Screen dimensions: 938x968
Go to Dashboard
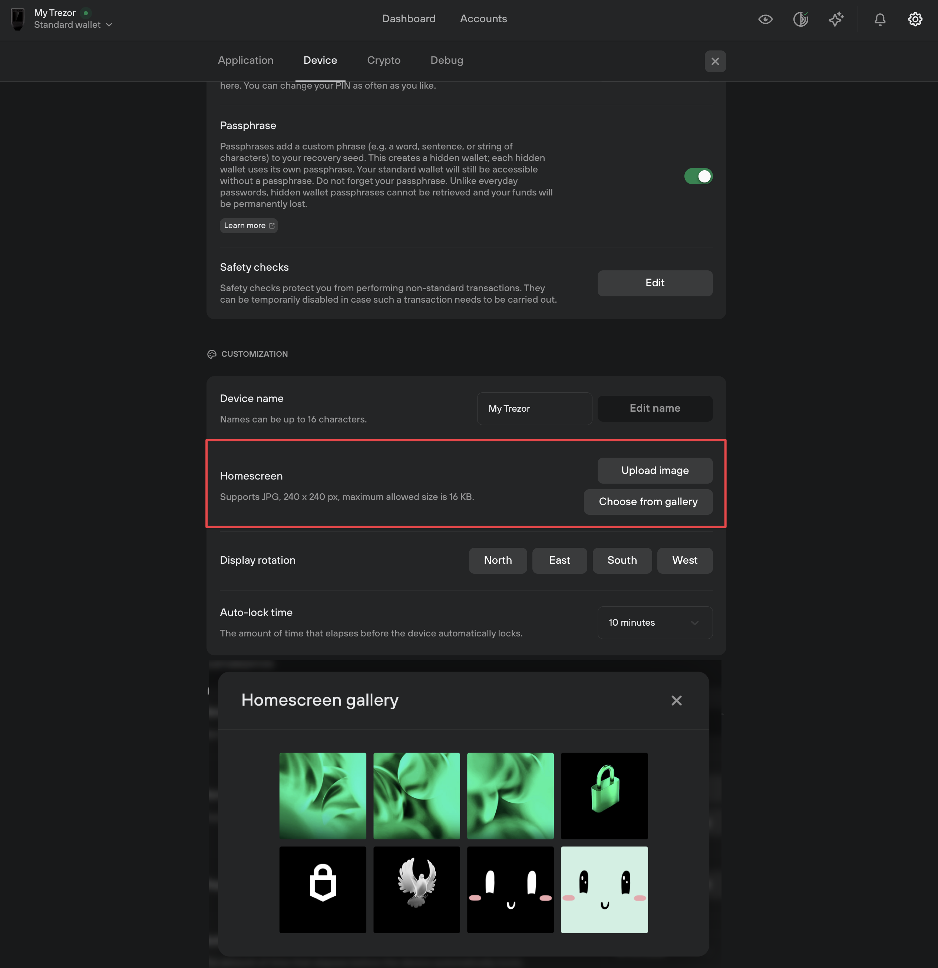pyautogui.click(x=409, y=19)
